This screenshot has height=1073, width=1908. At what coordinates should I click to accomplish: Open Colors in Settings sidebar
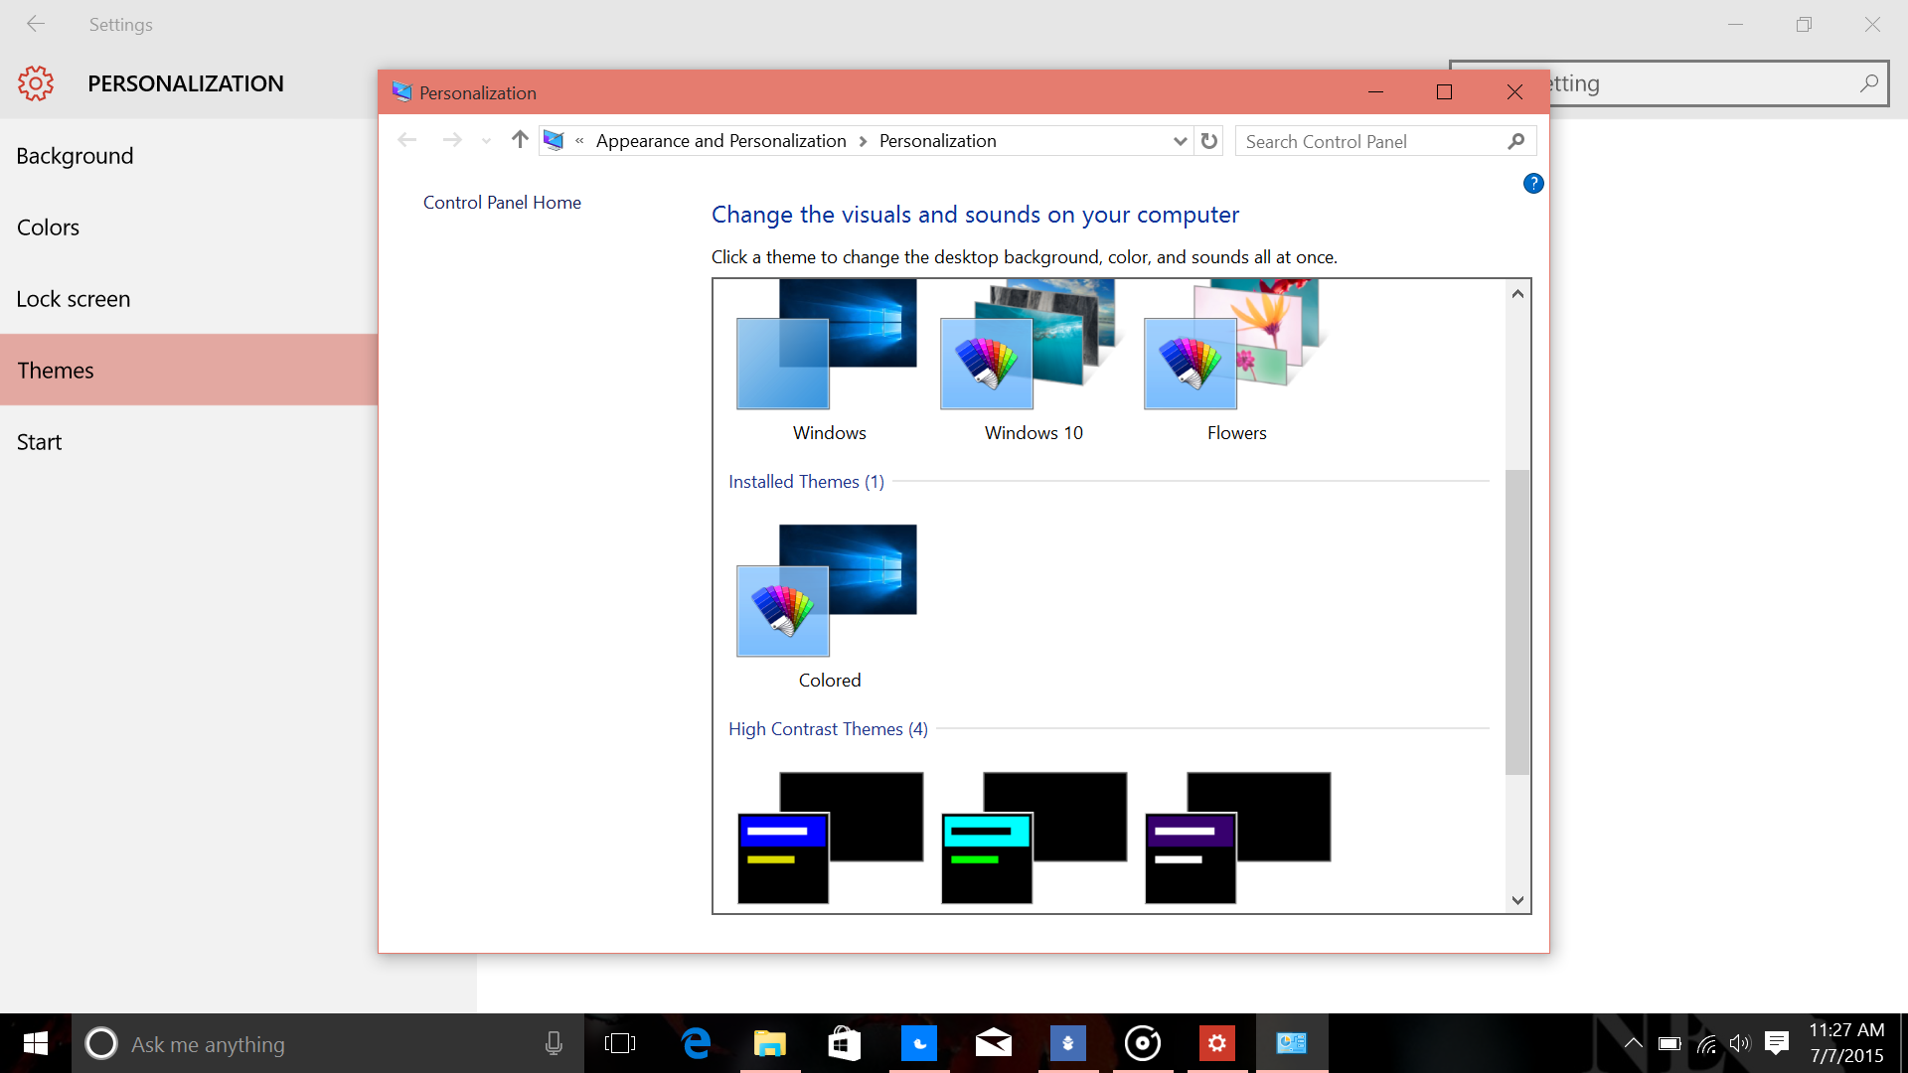189,228
